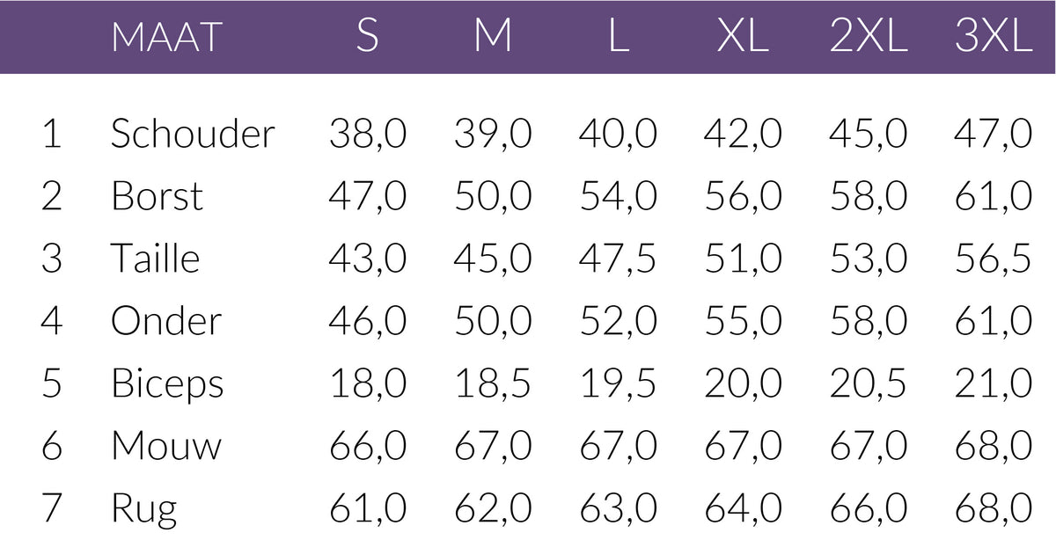Select Taille value 56,5 for size 3XL
Image resolution: width=1056 pixels, height=540 pixels.
(x=993, y=259)
